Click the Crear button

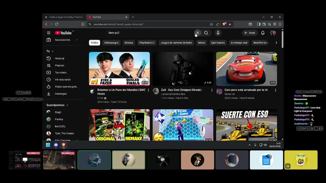tap(249, 33)
